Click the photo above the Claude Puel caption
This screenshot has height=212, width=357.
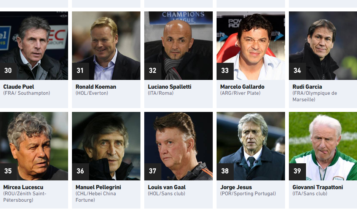[34, 45]
